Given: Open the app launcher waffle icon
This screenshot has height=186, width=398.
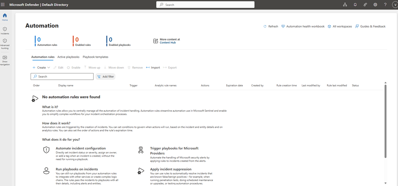Looking at the screenshot, I should click(x=3, y=4).
